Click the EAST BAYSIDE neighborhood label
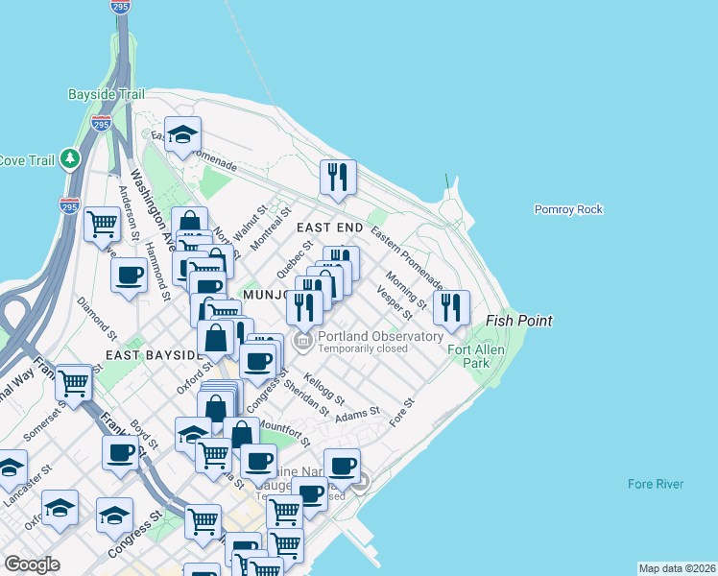718x576 pixels. pyautogui.click(x=155, y=355)
